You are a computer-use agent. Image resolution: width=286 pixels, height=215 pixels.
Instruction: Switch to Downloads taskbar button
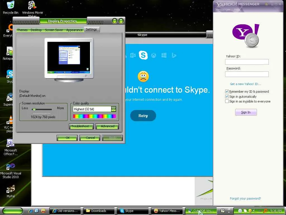(99, 211)
